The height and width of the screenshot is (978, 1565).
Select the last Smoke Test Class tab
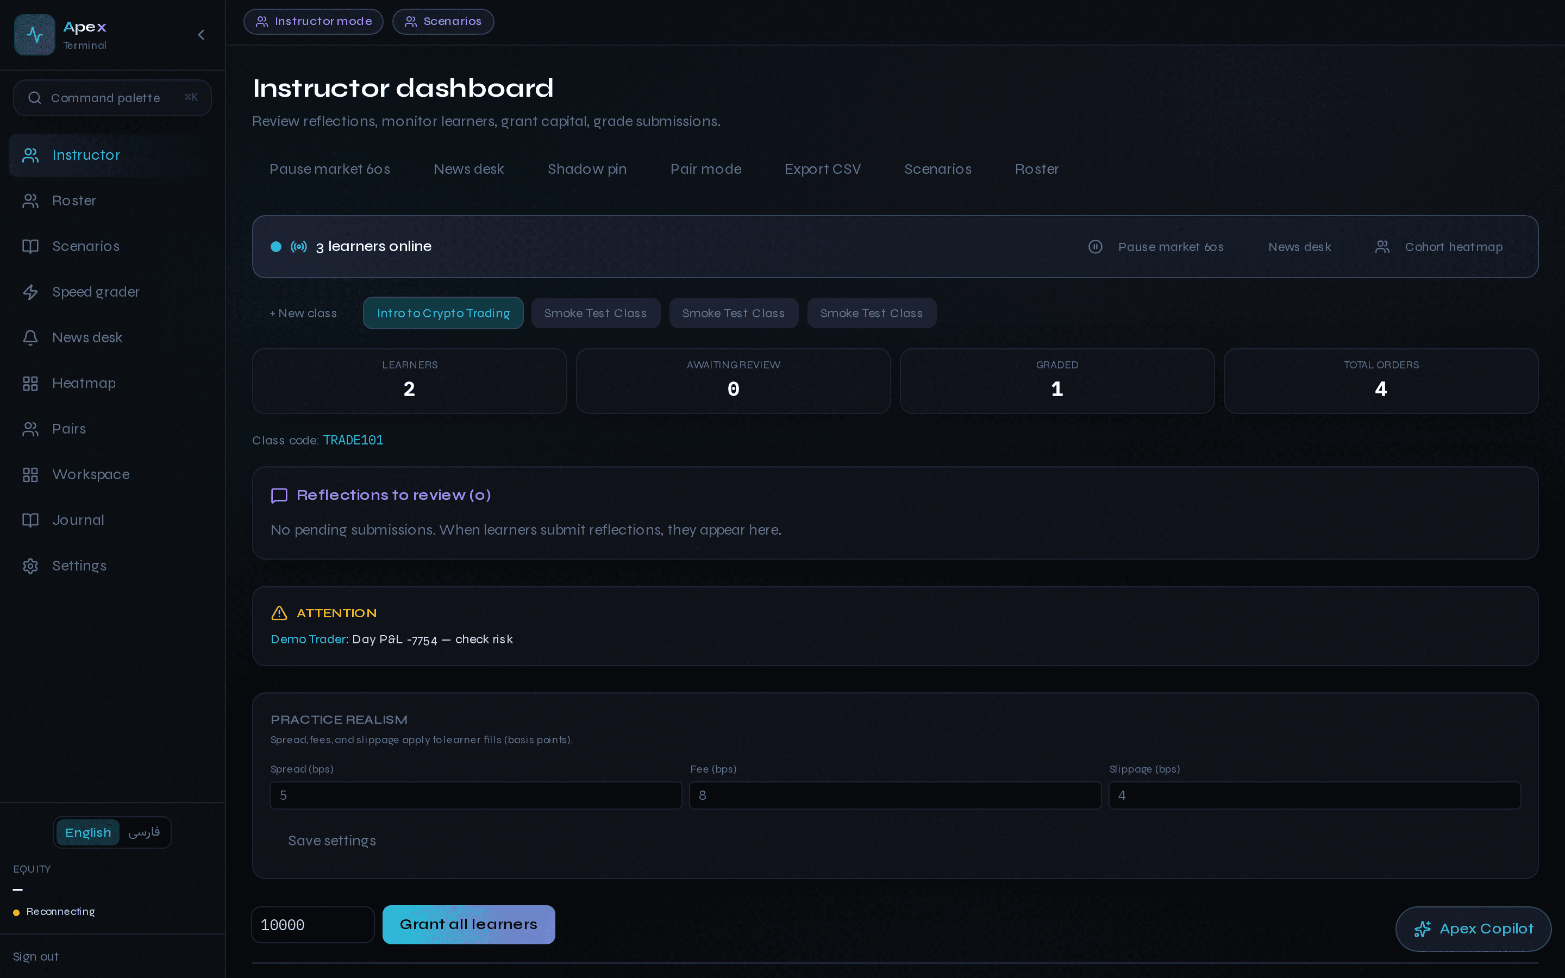(x=871, y=313)
